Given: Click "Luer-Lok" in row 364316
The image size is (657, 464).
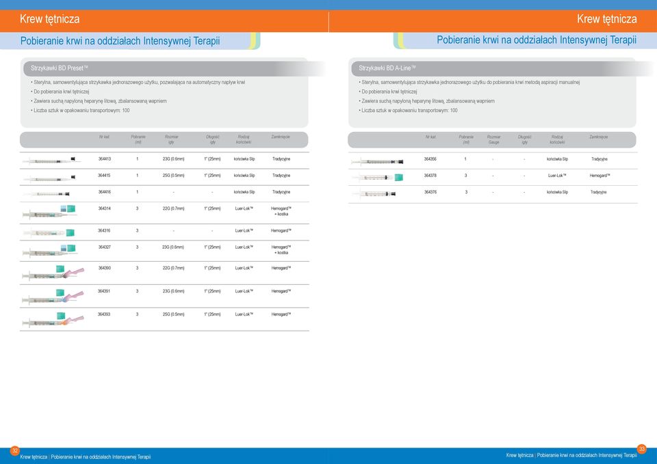Looking at the screenshot, I should click(244, 230).
